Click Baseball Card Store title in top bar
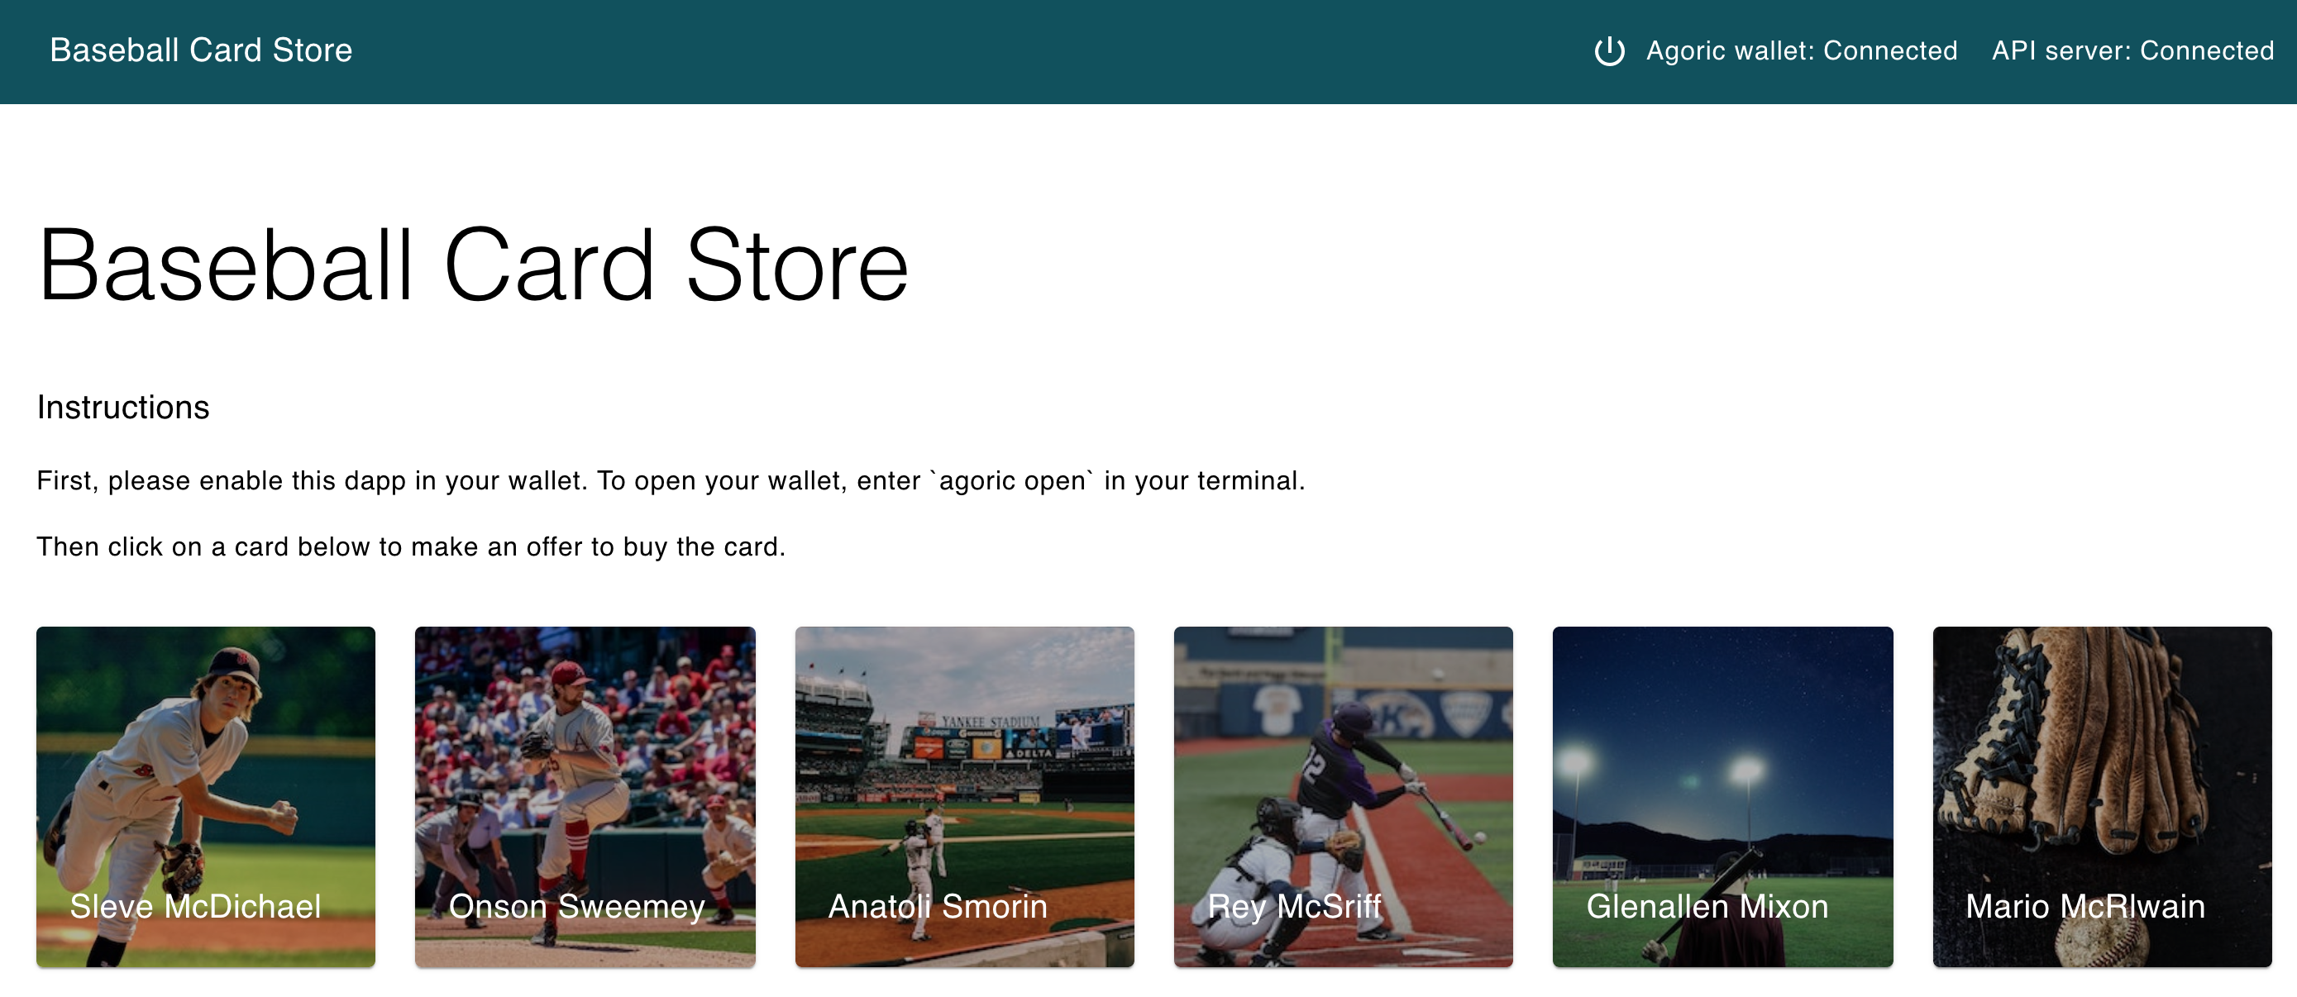This screenshot has width=2297, height=997. click(x=201, y=50)
